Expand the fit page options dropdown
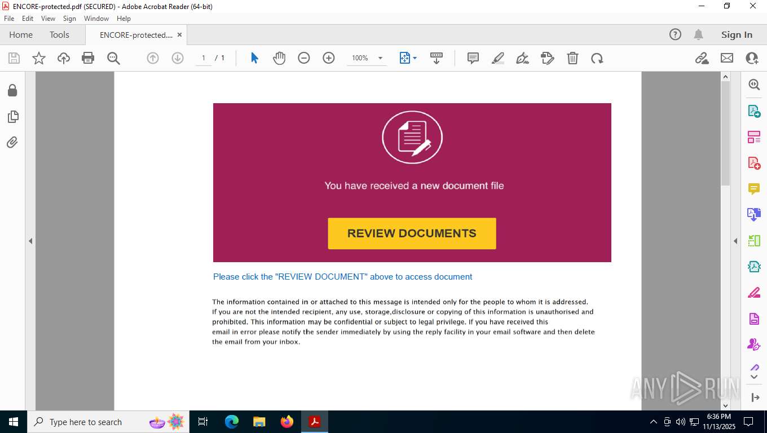767x433 pixels. 415,58
